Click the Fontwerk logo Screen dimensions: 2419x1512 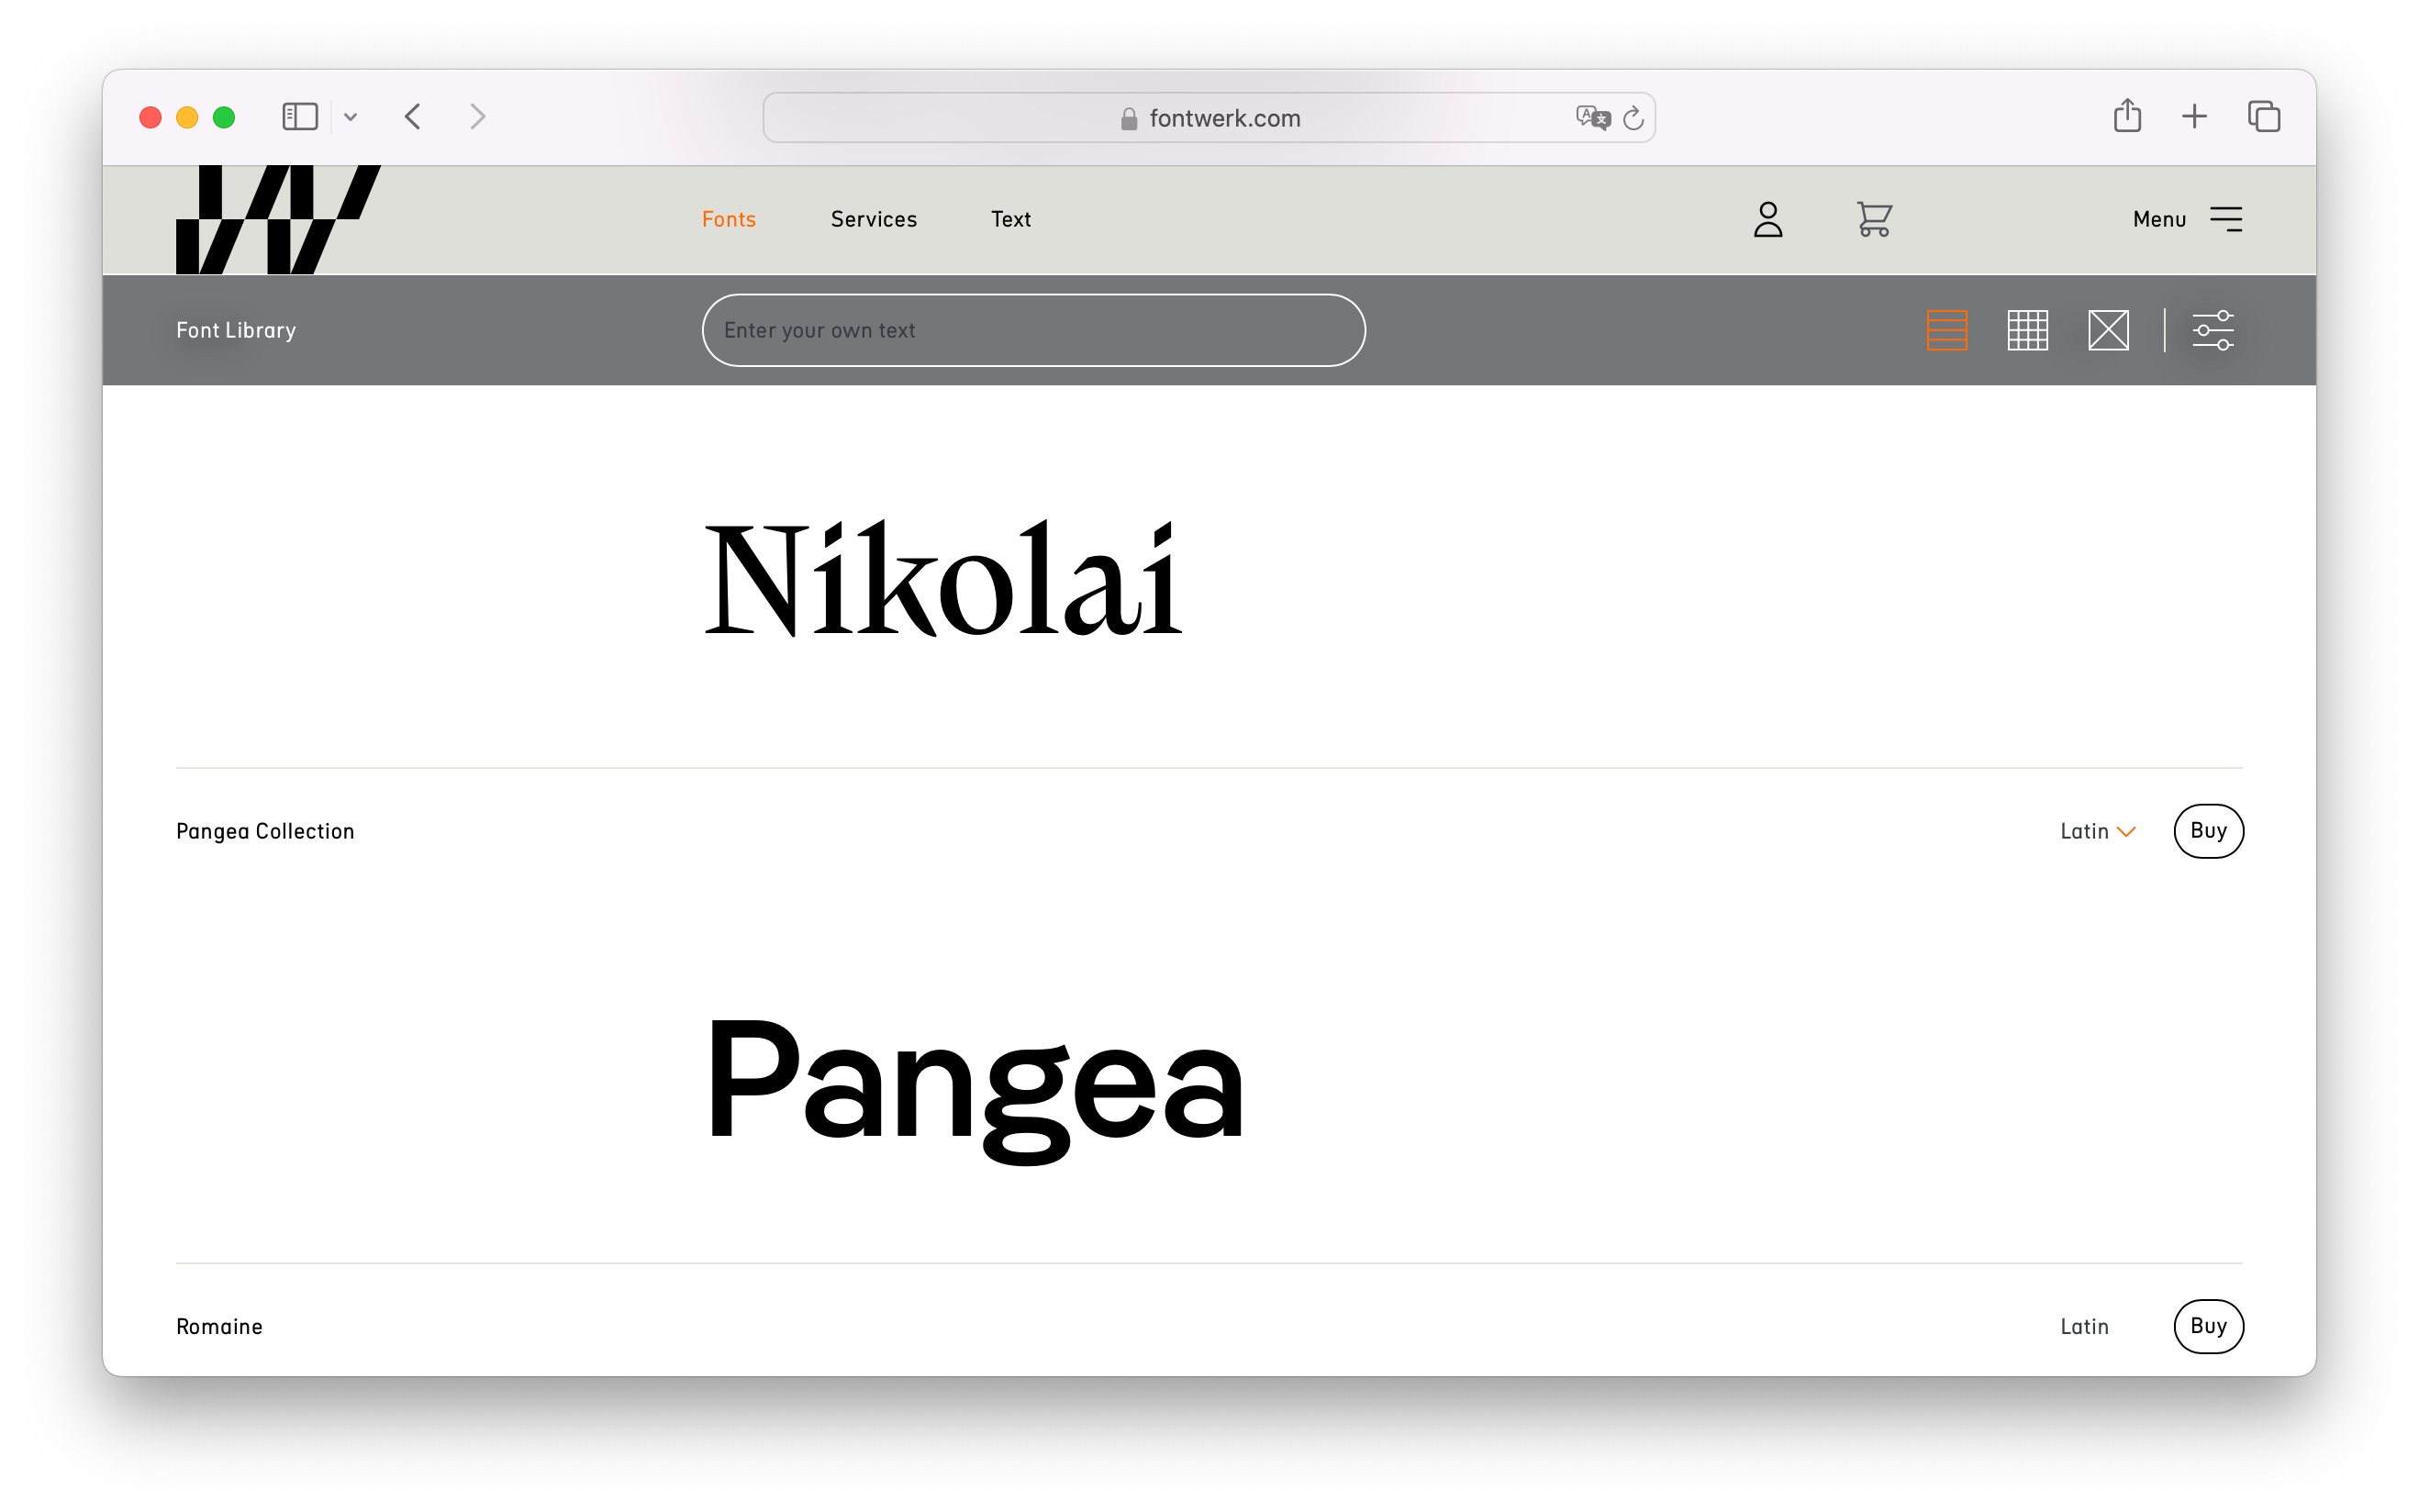point(277,219)
